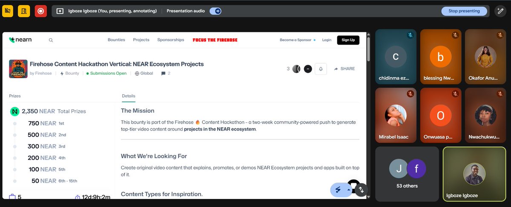
Task: Click the gray subscriber avatar
Action: pos(296,69)
